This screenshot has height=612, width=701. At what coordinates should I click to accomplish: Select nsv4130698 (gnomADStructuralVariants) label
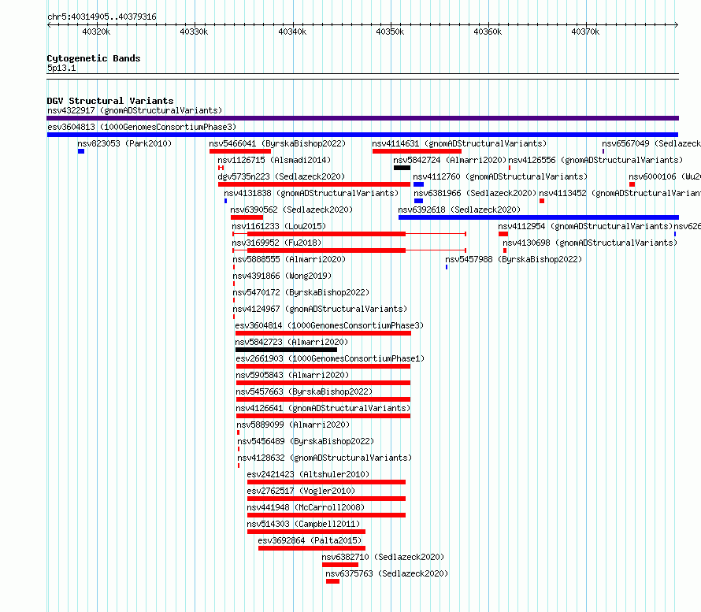[x=590, y=243]
